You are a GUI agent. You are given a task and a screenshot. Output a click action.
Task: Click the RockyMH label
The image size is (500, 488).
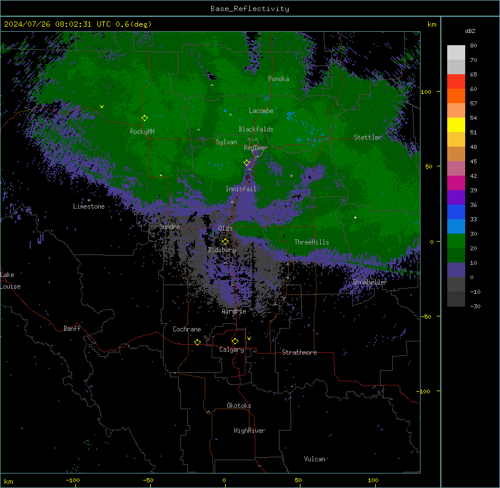coord(142,132)
